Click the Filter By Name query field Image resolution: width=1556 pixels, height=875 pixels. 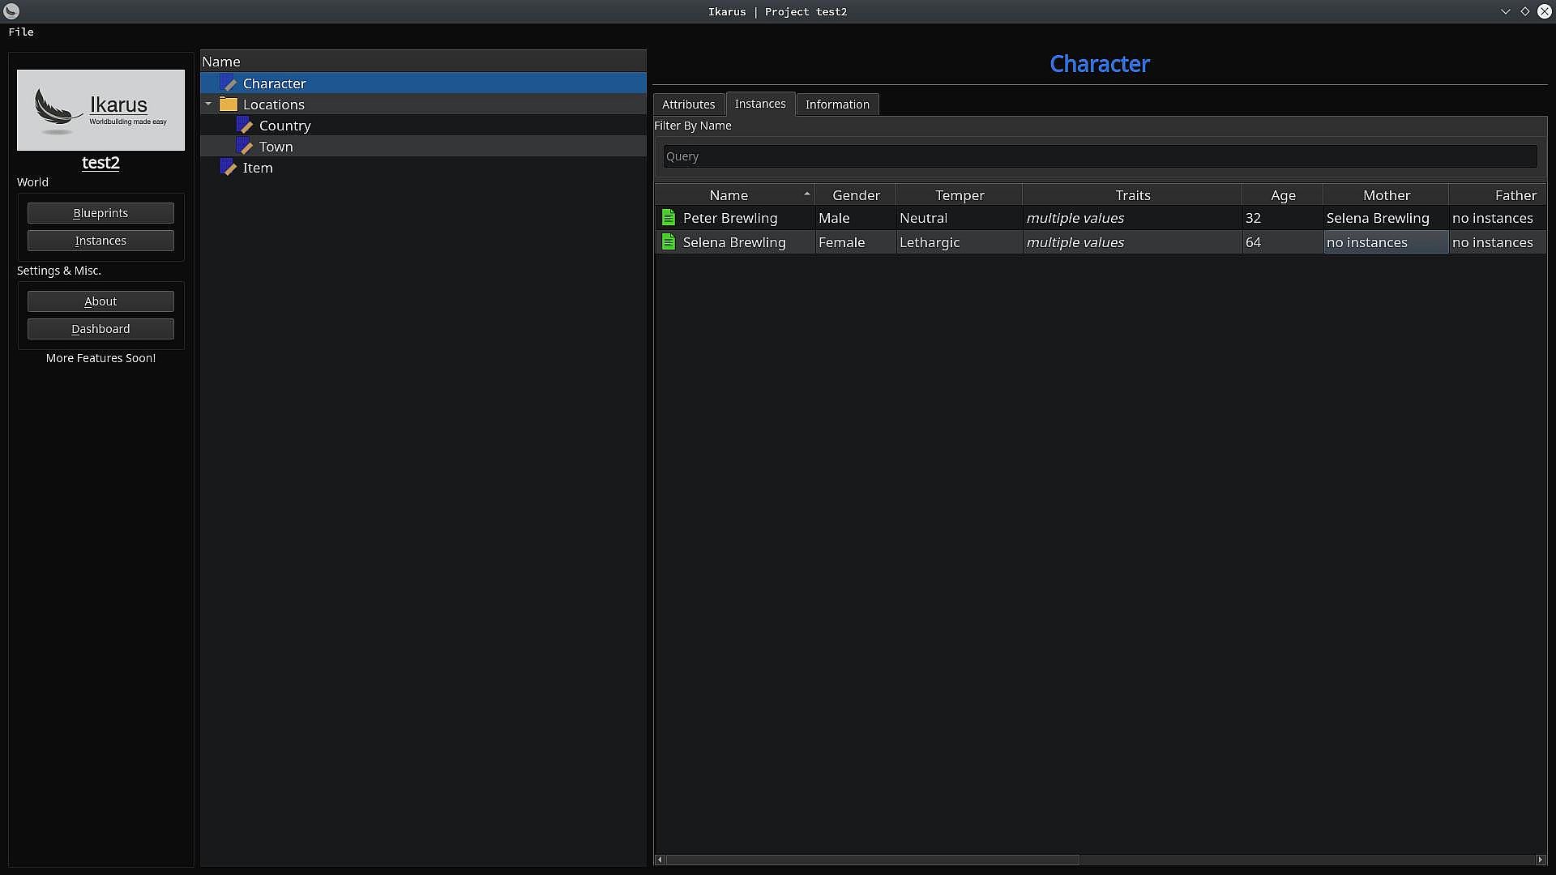tap(1100, 156)
